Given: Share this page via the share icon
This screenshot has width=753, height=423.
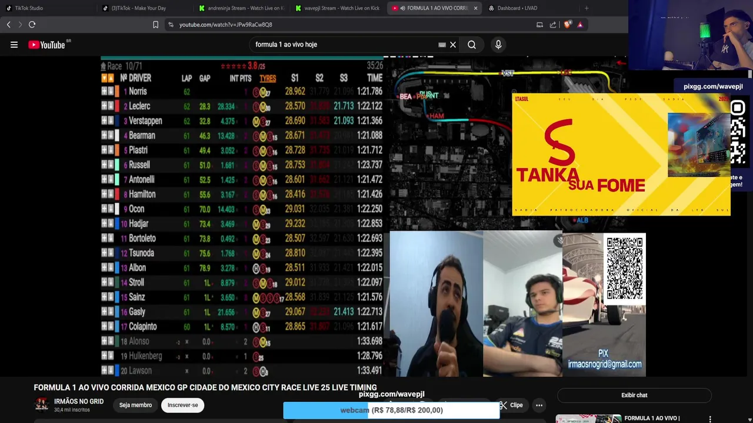Looking at the screenshot, I should (553, 25).
